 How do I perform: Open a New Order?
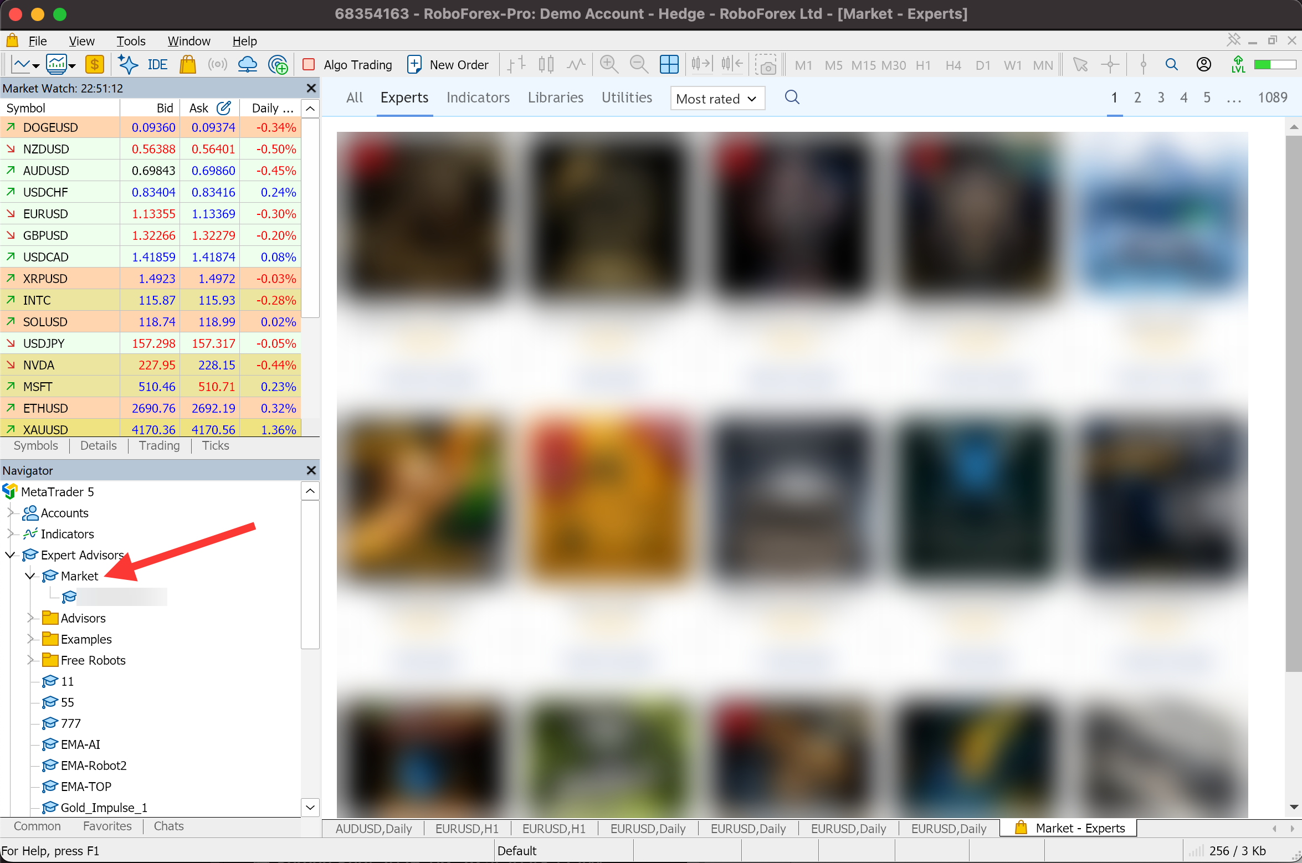tap(448, 65)
